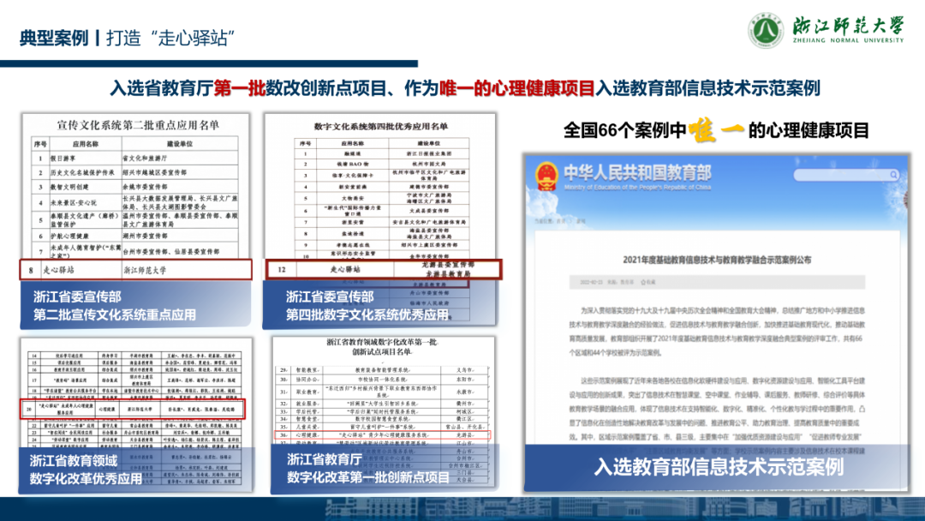
Task: Click the slide title 典型案例 打造走心驿站
Action: [128, 38]
